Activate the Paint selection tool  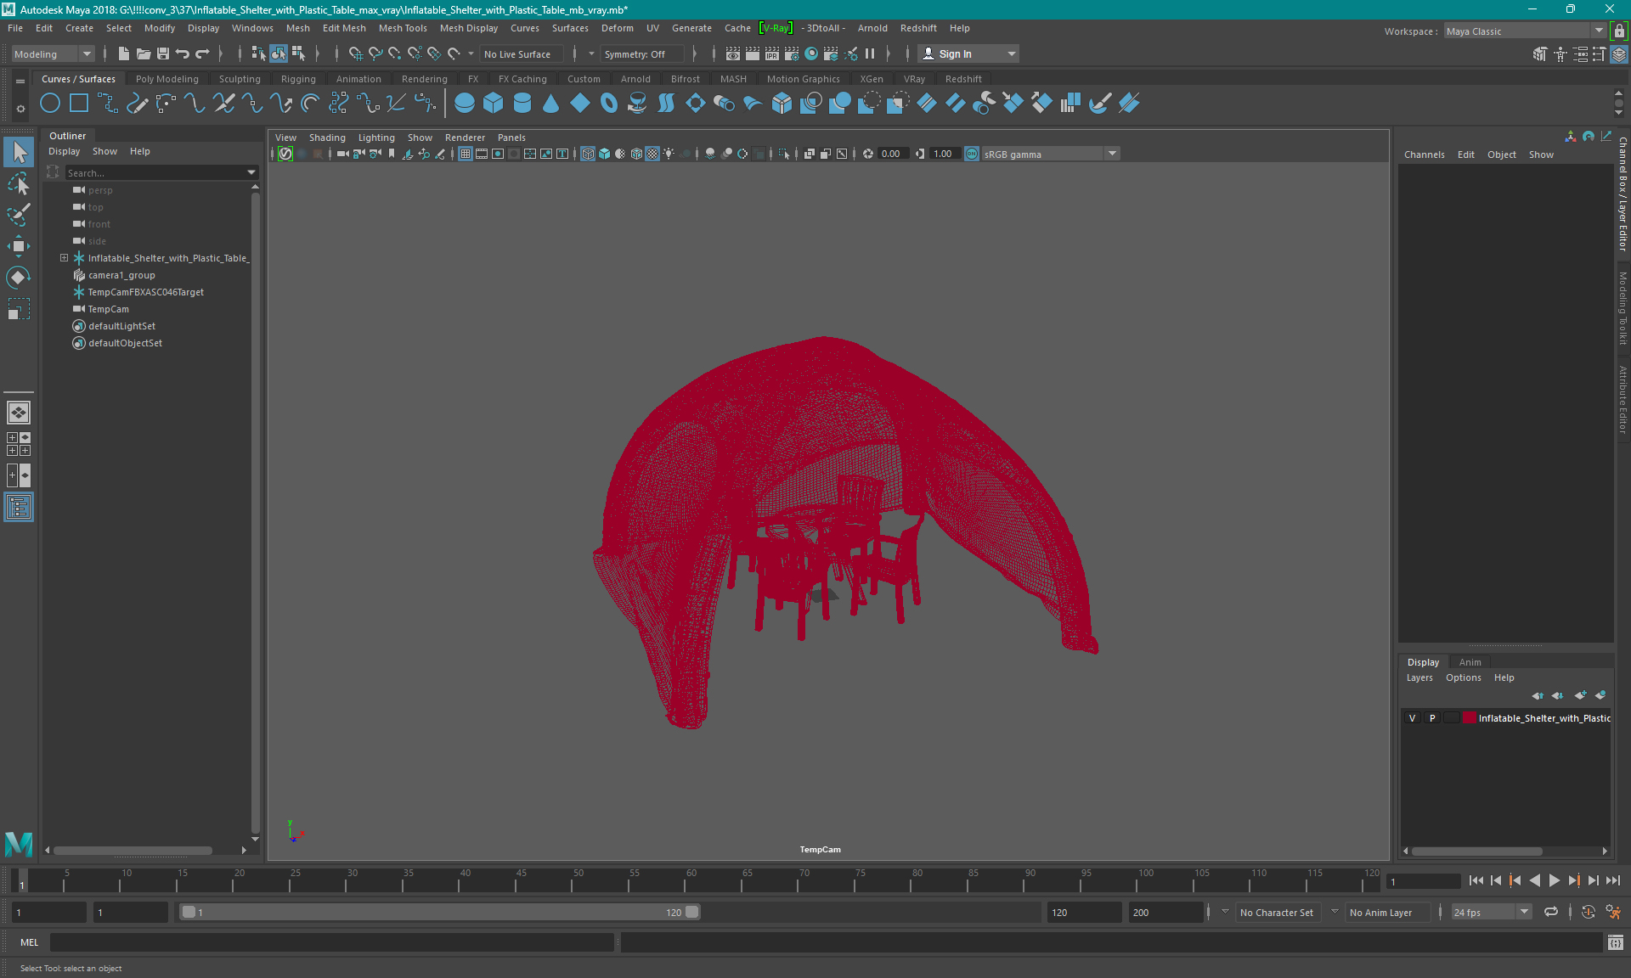(19, 215)
